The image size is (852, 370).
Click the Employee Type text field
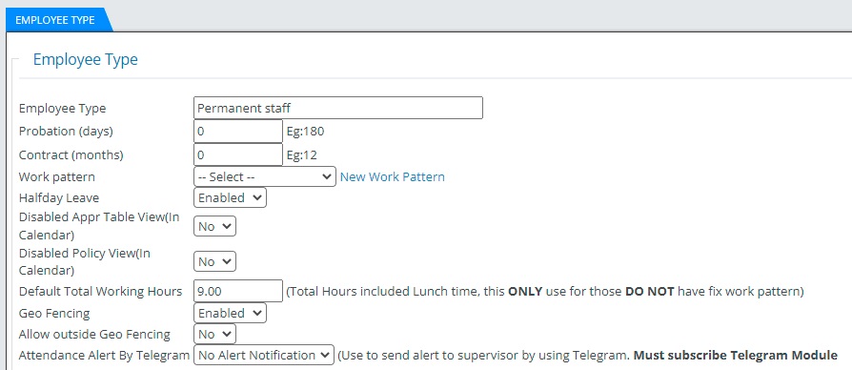coord(338,108)
